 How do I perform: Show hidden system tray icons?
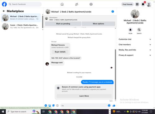pyautogui.click(x=125, y=112)
